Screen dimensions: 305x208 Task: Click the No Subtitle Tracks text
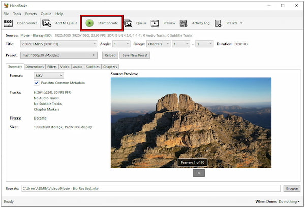pyautogui.click(x=48, y=104)
